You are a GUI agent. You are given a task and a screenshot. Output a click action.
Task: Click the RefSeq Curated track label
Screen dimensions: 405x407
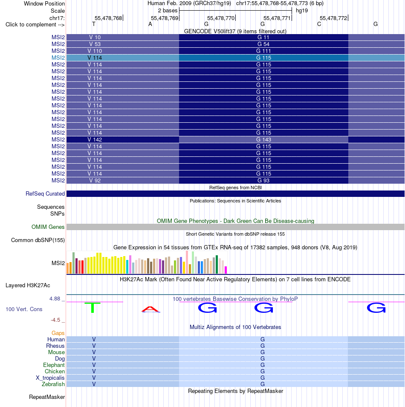click(x=45, y=193)
